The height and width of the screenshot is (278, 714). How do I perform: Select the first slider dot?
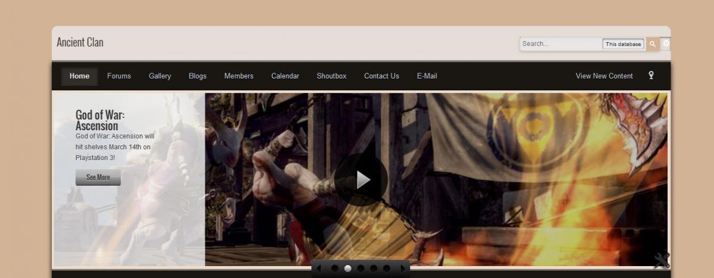334,268
